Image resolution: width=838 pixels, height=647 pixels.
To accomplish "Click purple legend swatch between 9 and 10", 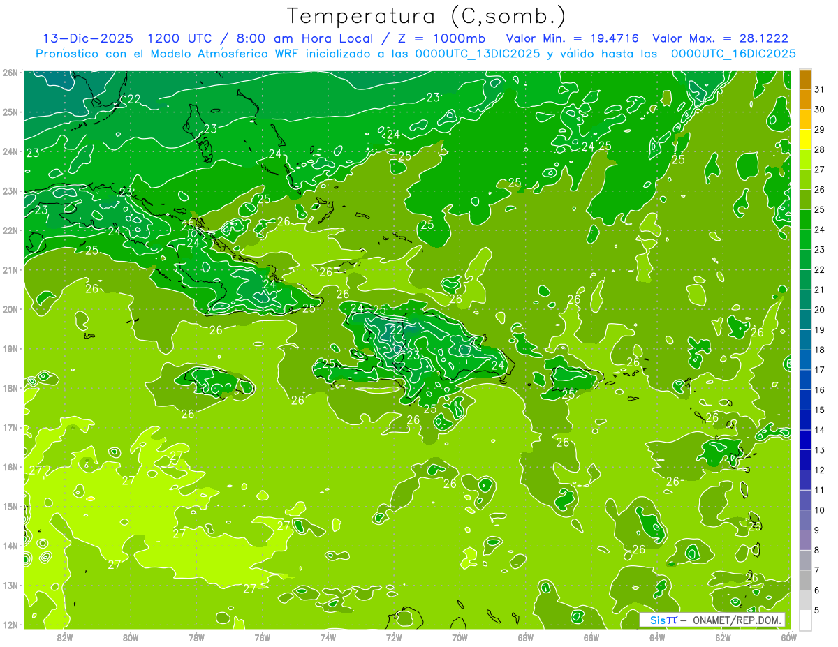I will 805,520.
